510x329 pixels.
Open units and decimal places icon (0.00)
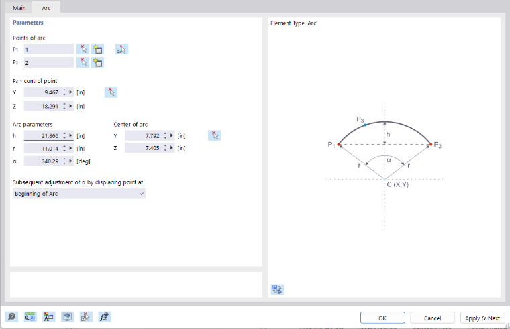[x=30, y=317]
